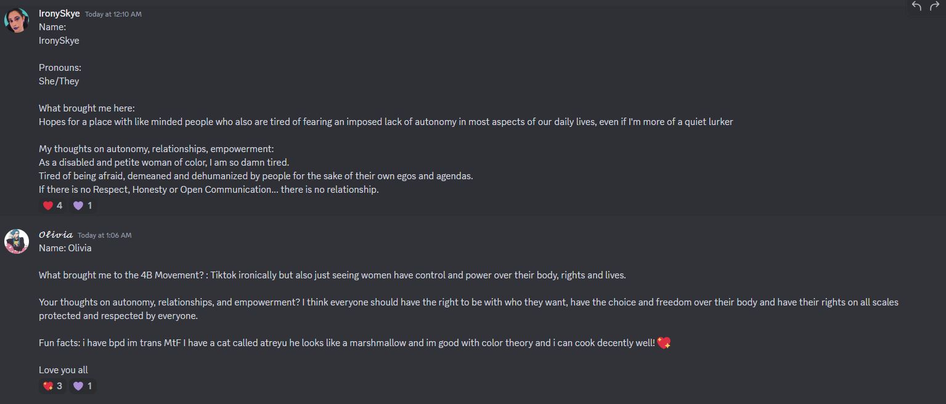Viewport: 946px width, 404px height.
Task: Open IronySkye's profile avatar
Action: click(17, 20)
